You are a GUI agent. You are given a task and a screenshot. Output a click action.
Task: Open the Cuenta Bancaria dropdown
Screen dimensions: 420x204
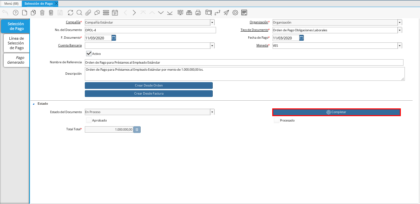click(212, 45)
